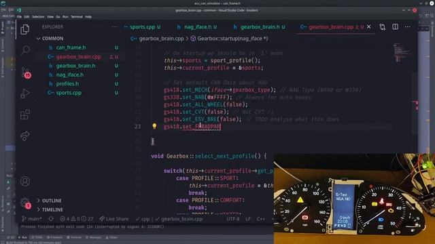The image size is (435, 244).
Task: Open the Help menu
Action: pyautogui.click(x=88, y=16)
